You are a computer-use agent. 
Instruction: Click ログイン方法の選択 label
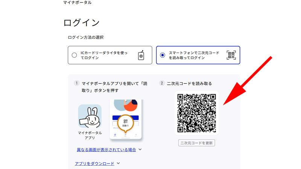[86, 37]
